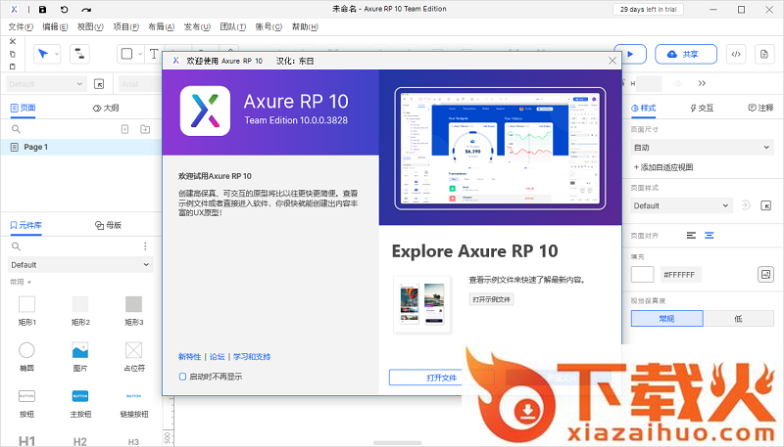Click the fill image import icon

coord(765,275)
